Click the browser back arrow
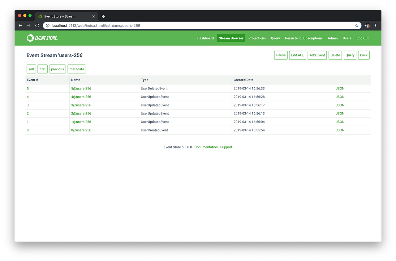 coord(20,26)
